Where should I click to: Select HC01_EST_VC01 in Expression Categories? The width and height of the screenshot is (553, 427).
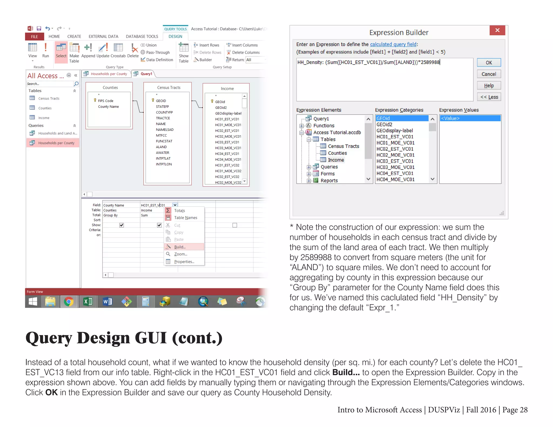point(395,137)
